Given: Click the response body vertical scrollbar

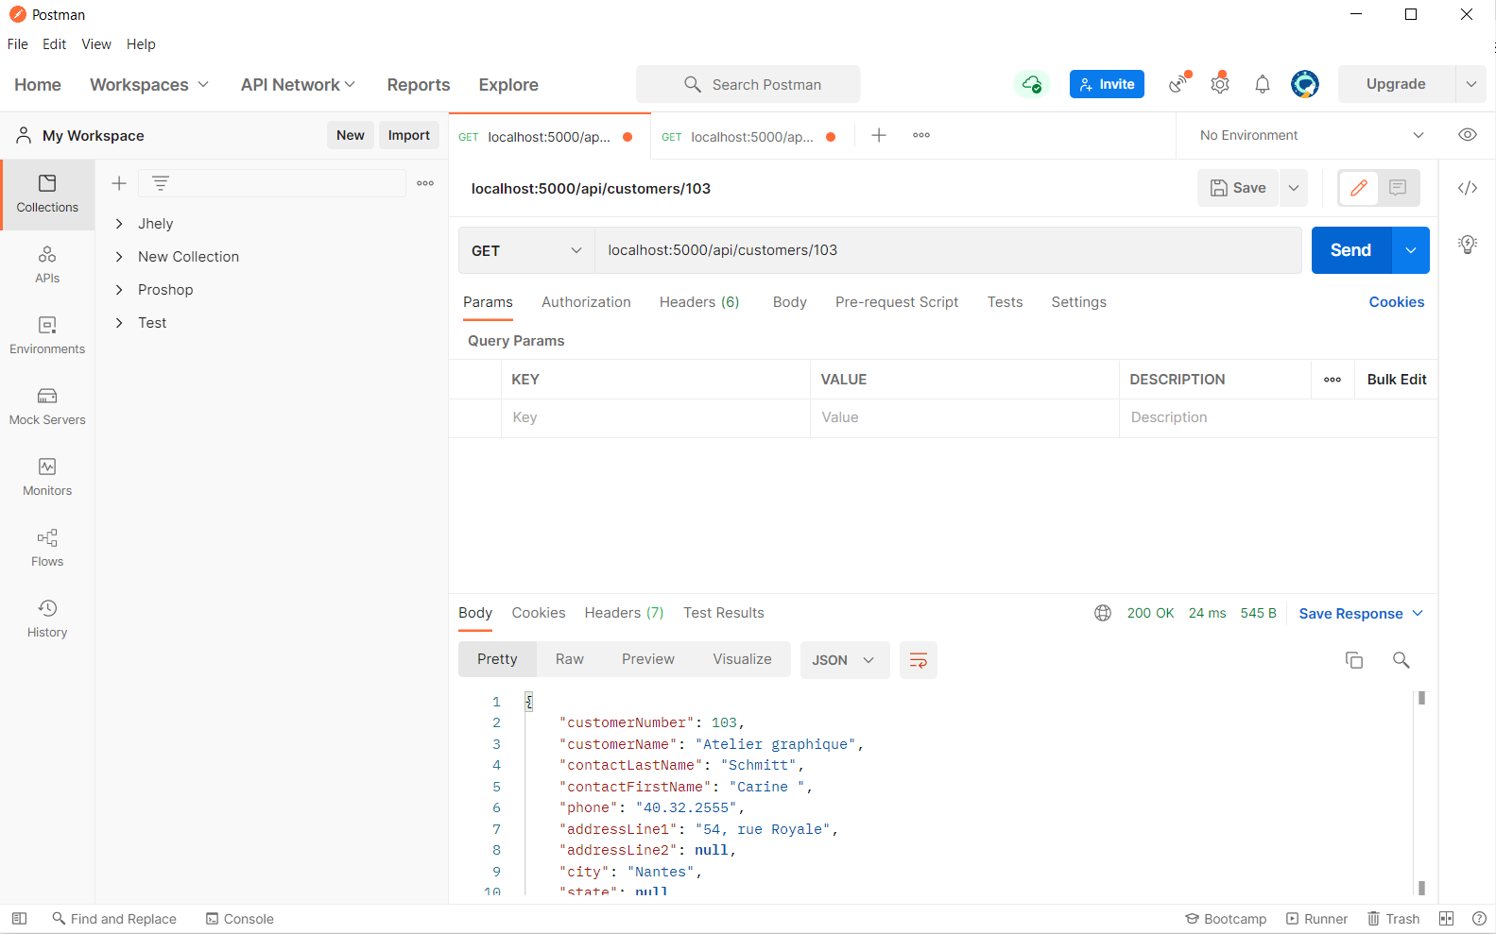Looking at the screenshot, I should click(x=1421, y=793).
